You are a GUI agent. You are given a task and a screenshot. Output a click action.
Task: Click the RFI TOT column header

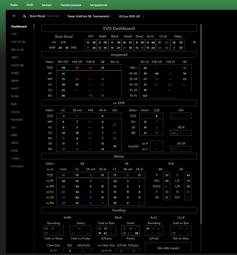point(63,62)
